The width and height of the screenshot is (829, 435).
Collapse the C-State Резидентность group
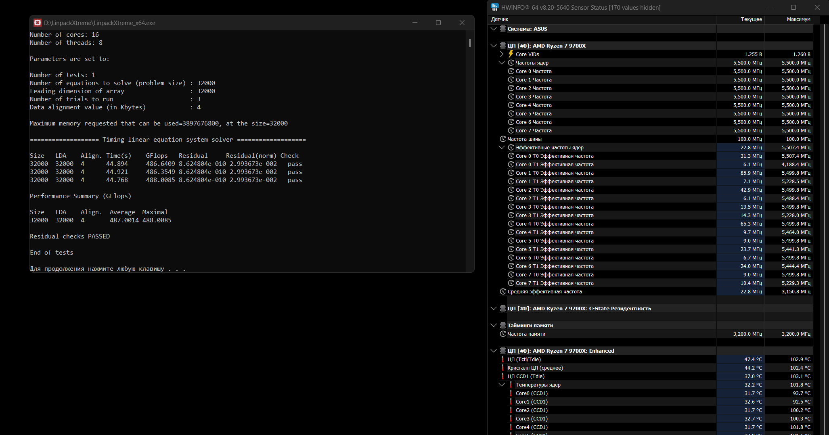coord(494,308)
